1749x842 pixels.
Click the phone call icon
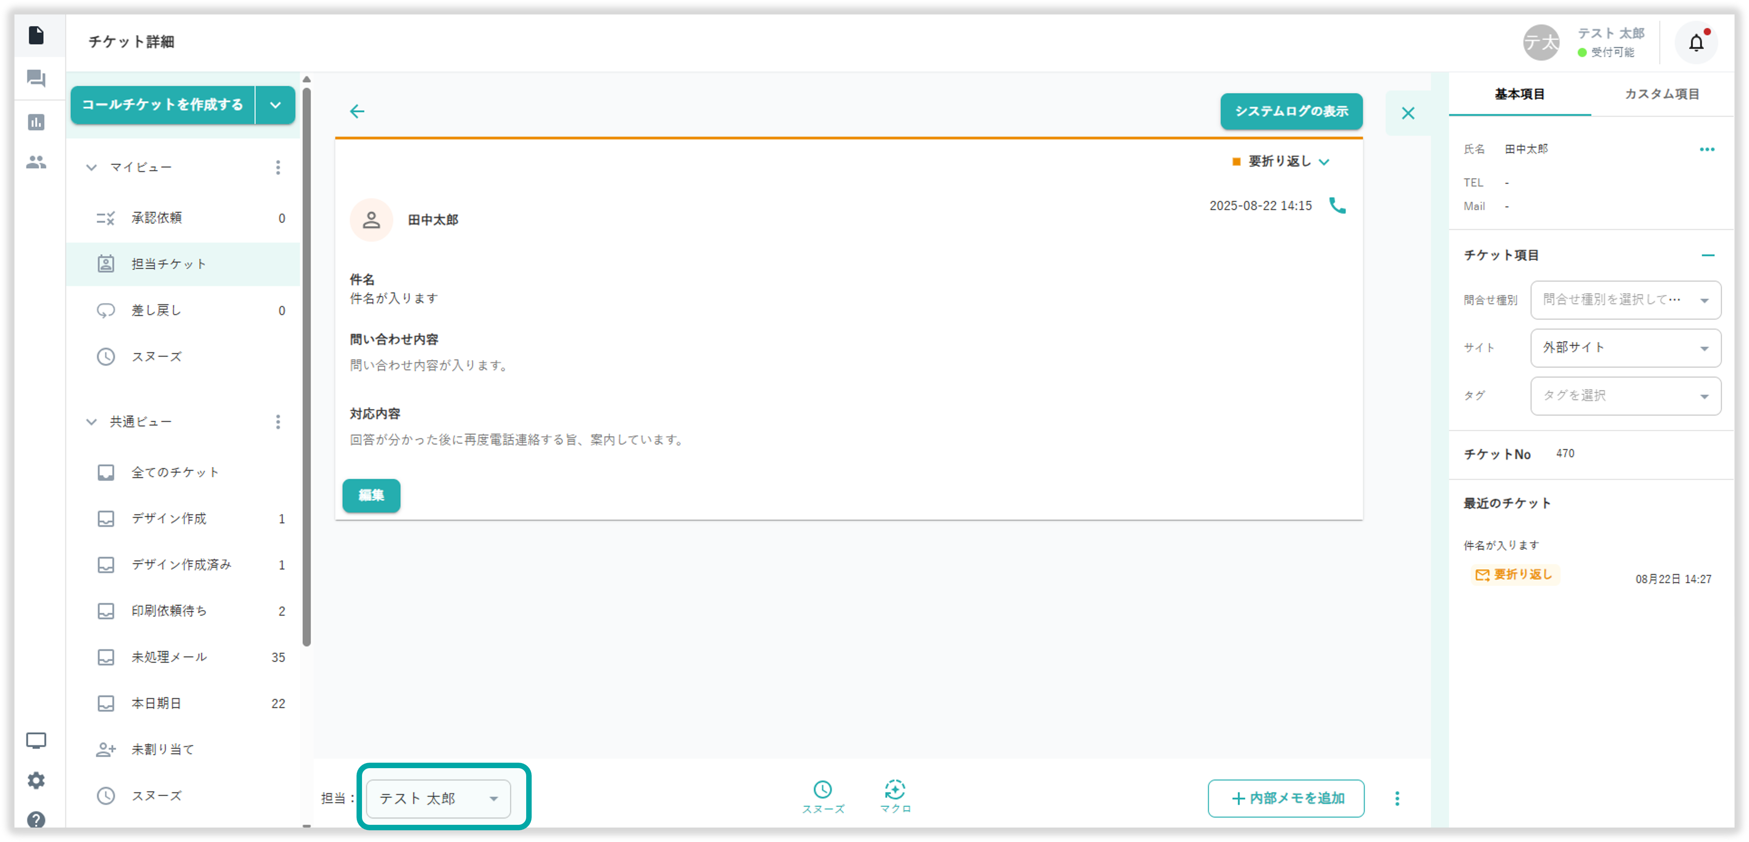[1337, 206]
